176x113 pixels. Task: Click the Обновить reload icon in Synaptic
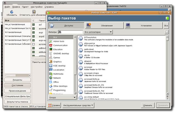[12, 12]
